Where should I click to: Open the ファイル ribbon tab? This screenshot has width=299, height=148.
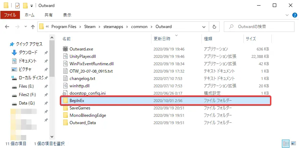point(10,15)
